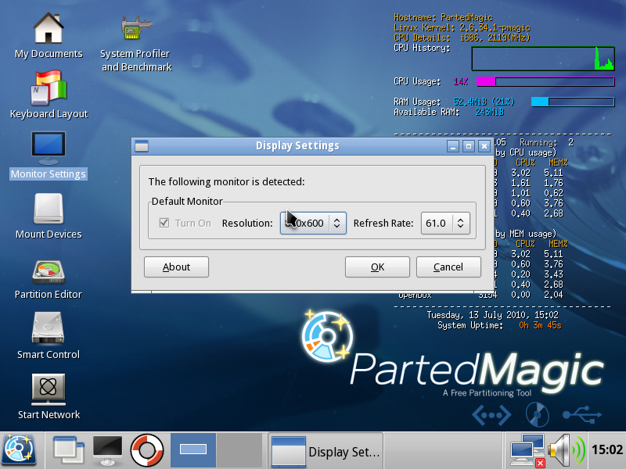Click the About button
Viewport: 626px width, 469px height.
point(176,267)
